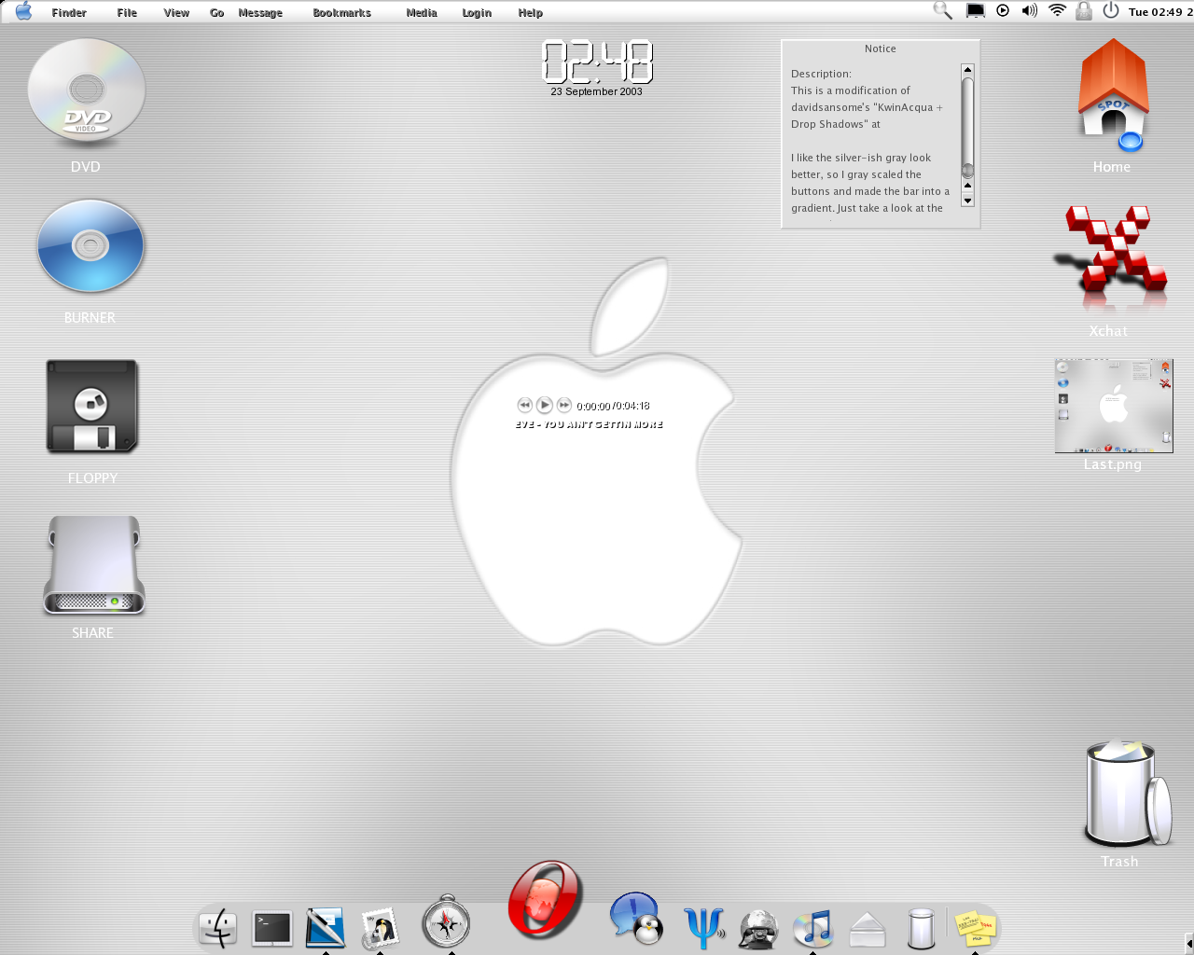Open the Last.png thumbnail on the desktop
This screenshot has height=955, width=1194.
point(1114,406)
